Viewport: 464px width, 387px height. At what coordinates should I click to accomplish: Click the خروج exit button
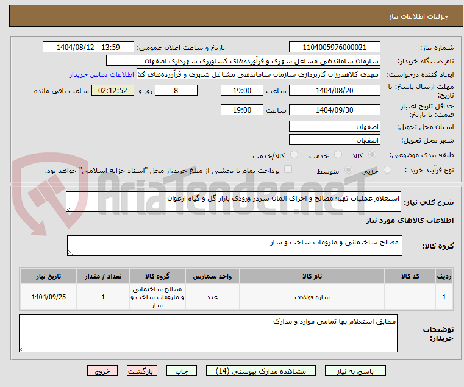point(102,371)
